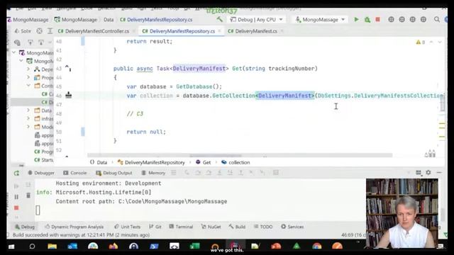The height and width of the screenshot is (255, 454).
Task: Close the DeliveryManifestRepository.cs tab
Action: [219, 30]
